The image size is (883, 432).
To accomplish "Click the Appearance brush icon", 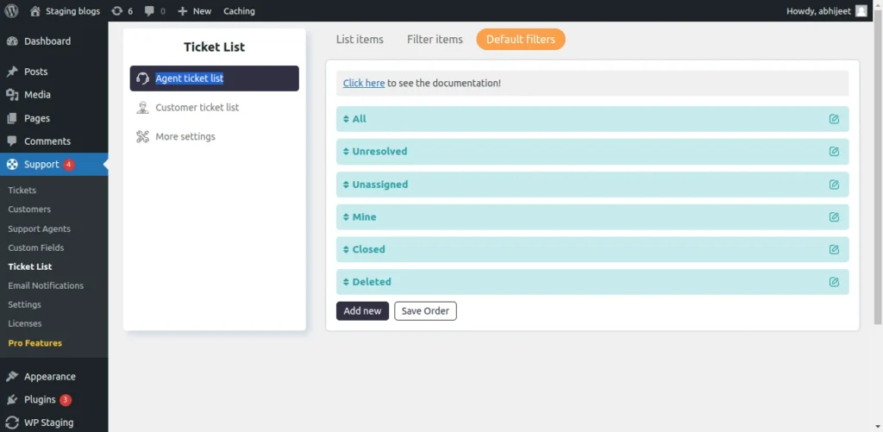I will pyautogui.click(x=12, y=376).
